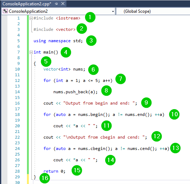
Task: Click line number 18 in the gutter
Action: [x=17, y=115]
